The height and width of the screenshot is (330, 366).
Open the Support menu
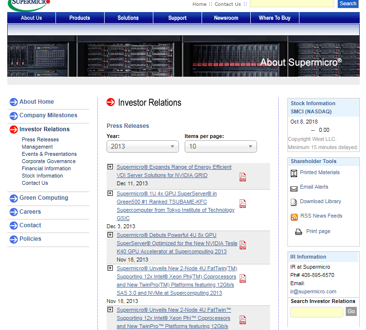pos(177,18)
